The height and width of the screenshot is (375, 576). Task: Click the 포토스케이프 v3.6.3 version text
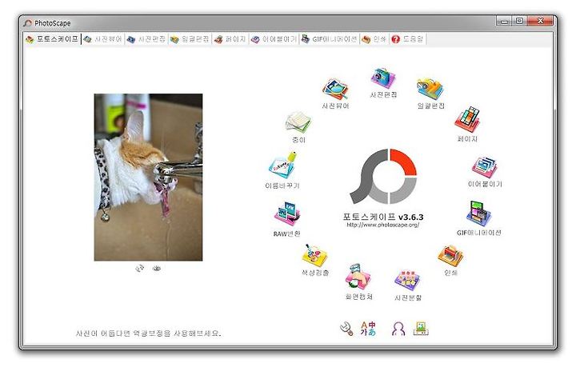[x=383, y=217]
